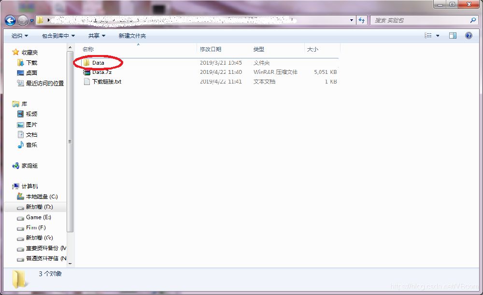Click the Forward navigation arrow button
Viewport: 483px width, 295px height.
pos(23,20)
